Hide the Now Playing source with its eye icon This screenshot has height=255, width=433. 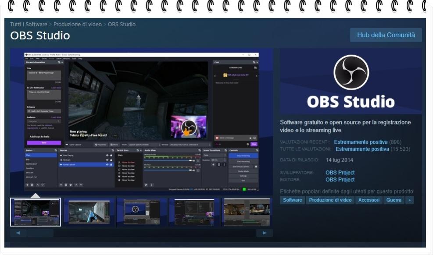[107, 155]
